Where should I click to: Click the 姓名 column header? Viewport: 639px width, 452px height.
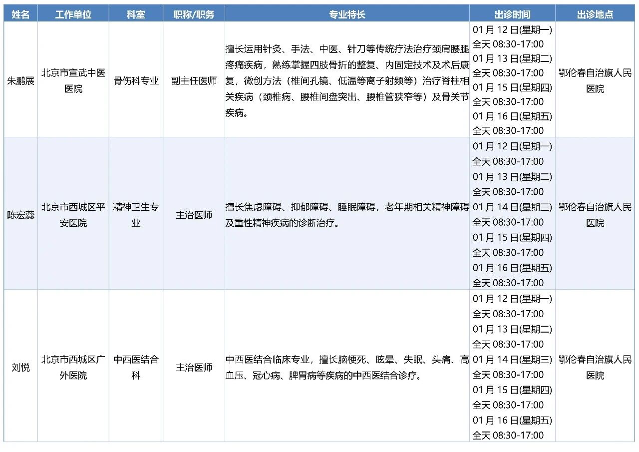pyautogui.click(x=20, y=14)
